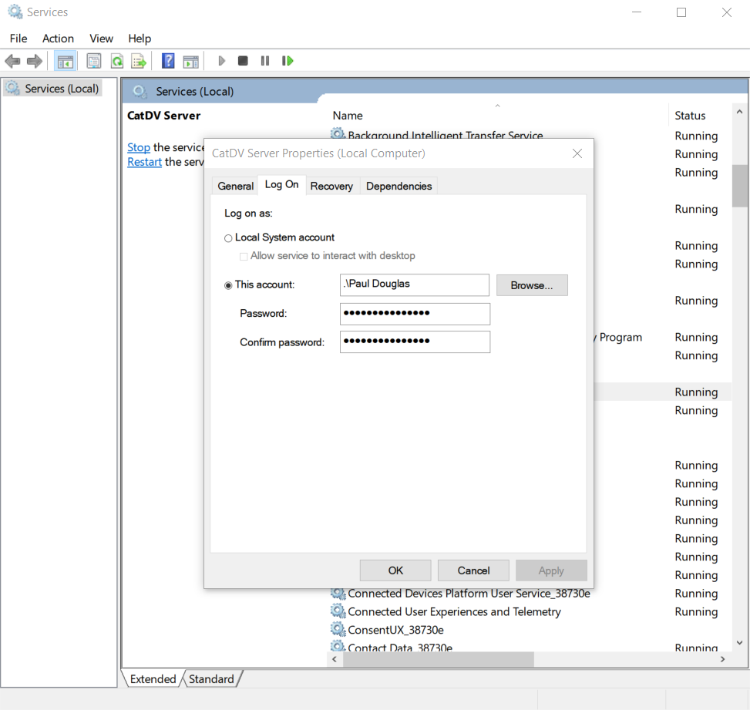Click the Refresh toolbar icon
The width and height of the screenshot is (750, 710).
click(117, 61)
